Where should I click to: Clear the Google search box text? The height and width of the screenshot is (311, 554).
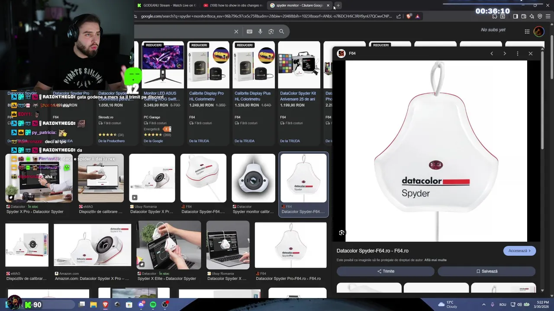click(x=236, y=32)
